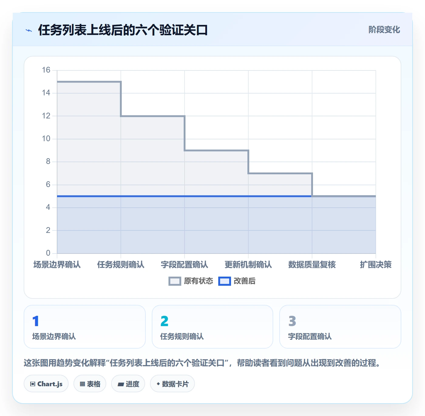This screenshot has width=425, height=416.
Task: Click the 场景边界确认 x-axis label
Action: click(x=57, y=265)
